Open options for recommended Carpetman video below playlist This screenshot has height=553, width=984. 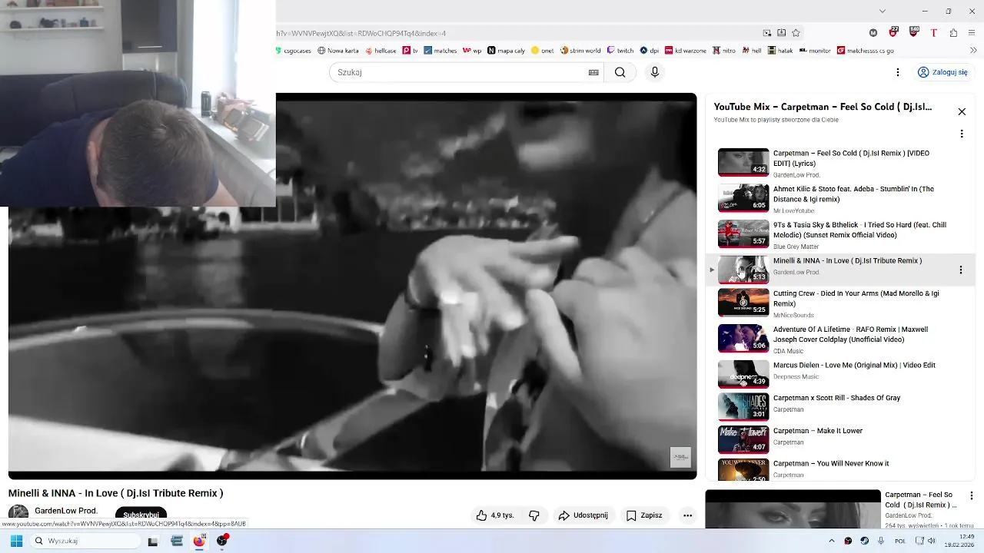(x=971, y=496)
